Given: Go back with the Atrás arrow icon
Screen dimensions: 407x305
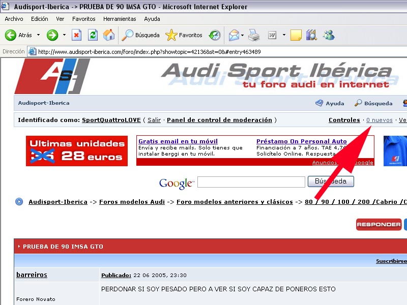Looking at the screenshot, I should 11,35.
